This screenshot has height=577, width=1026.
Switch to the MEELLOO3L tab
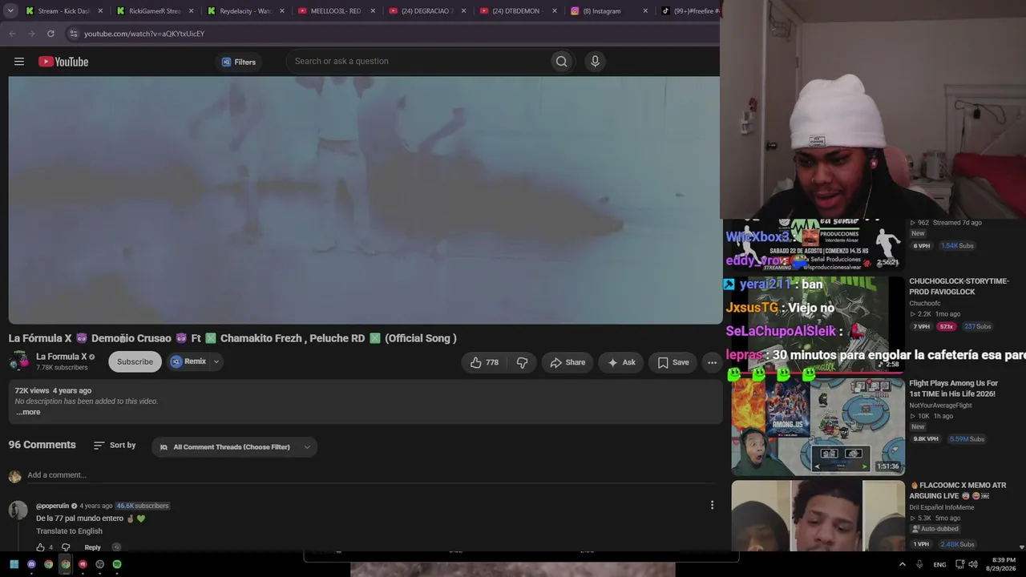point(336,11)
